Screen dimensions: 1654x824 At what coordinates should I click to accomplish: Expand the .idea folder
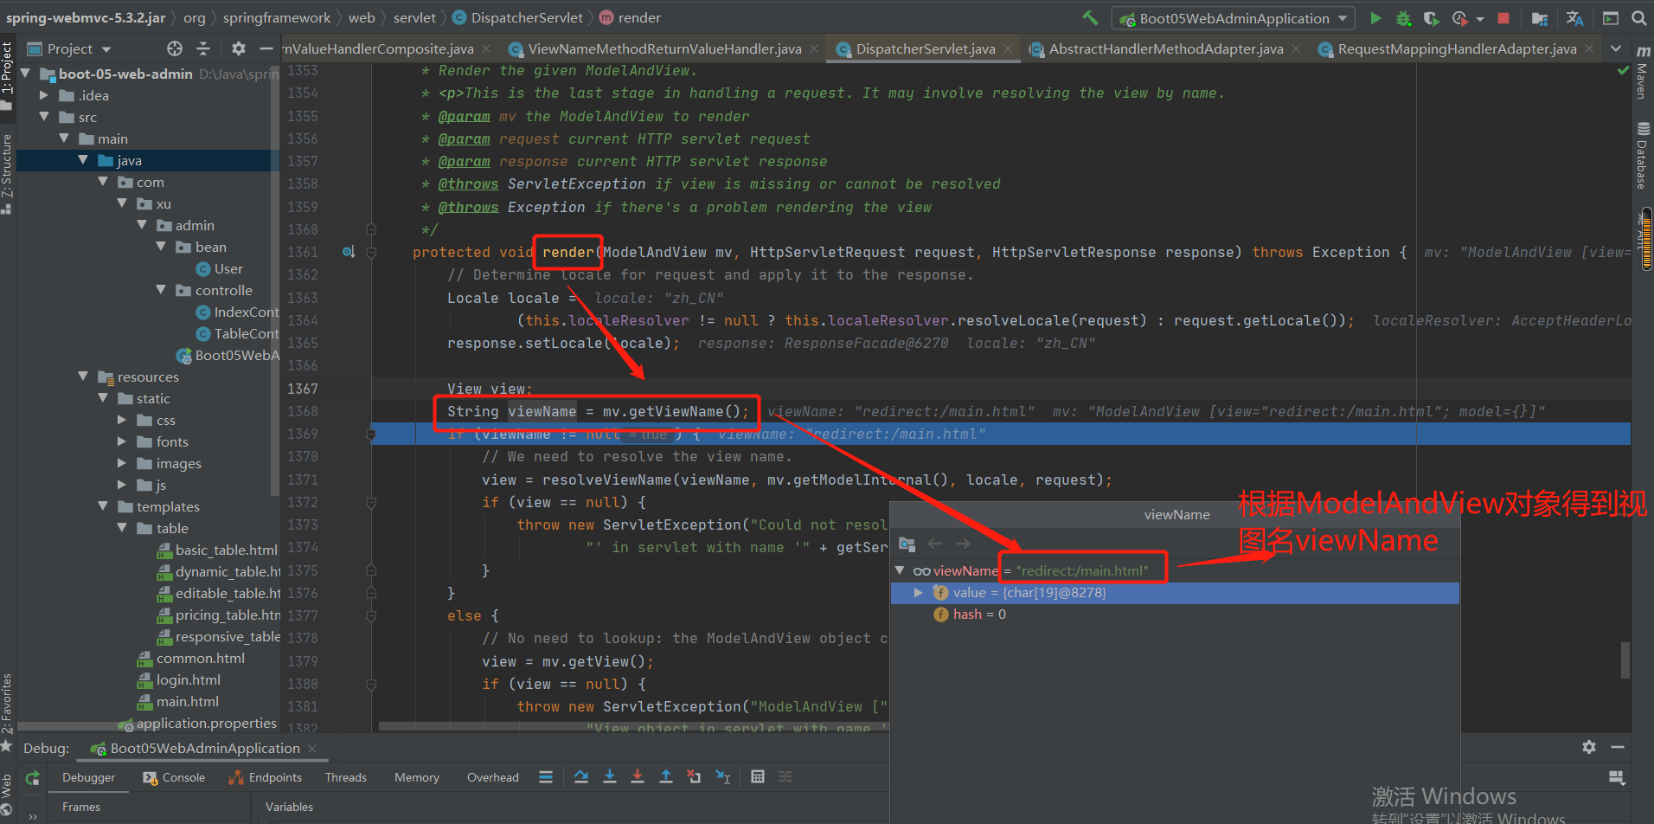[x=44, y=95]
